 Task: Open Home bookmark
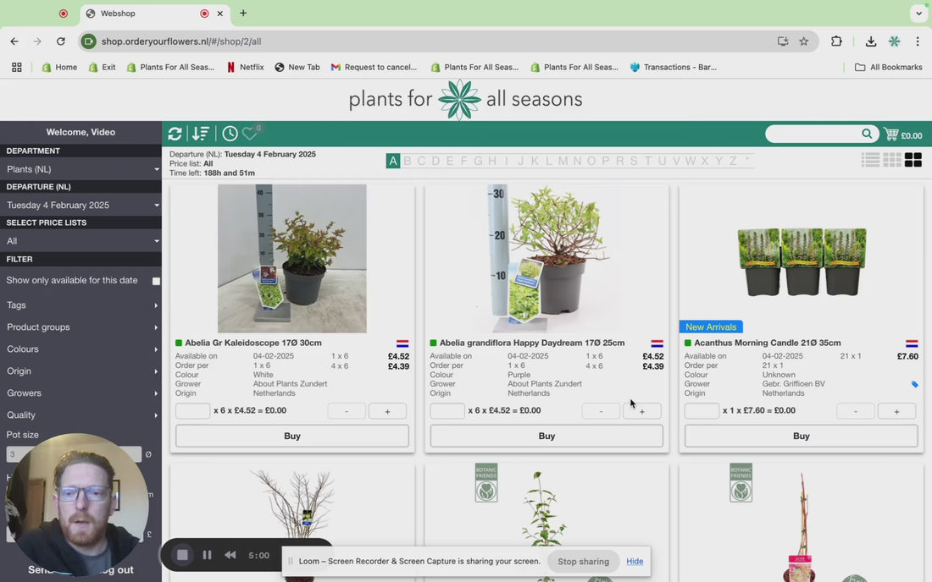pos(59,68)
